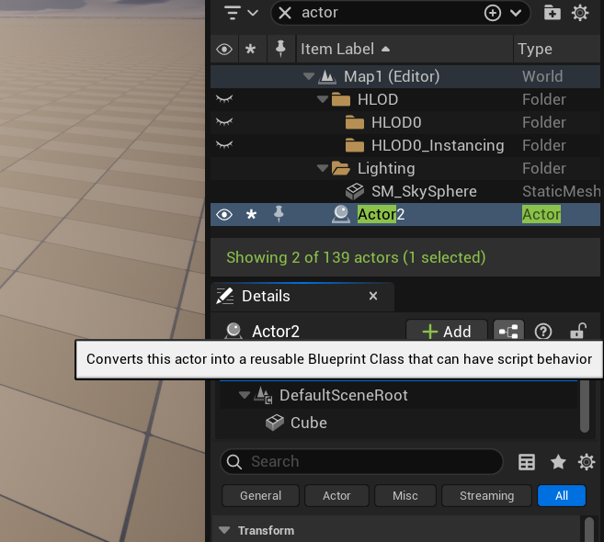The image size is (604, 542).
Task: Click the Details property search field
Action: (x=361, y=461)
